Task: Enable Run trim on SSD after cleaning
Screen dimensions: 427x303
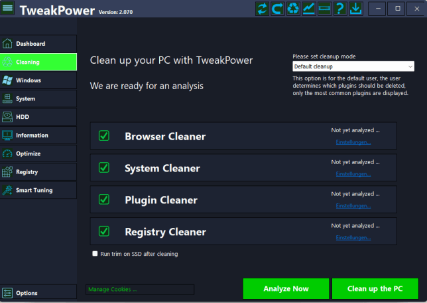Action: 95,254
